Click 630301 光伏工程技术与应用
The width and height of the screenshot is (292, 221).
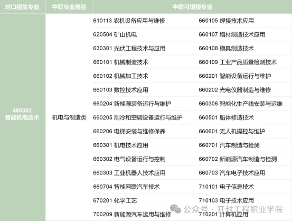129,48
